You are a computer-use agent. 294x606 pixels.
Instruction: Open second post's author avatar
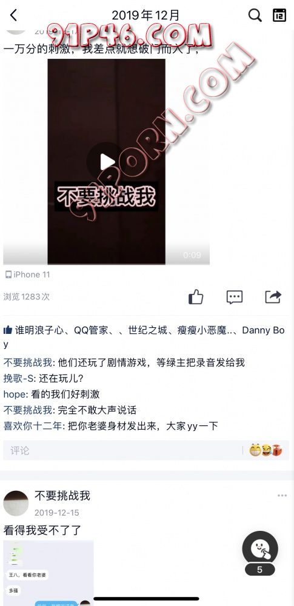(16, 503)
